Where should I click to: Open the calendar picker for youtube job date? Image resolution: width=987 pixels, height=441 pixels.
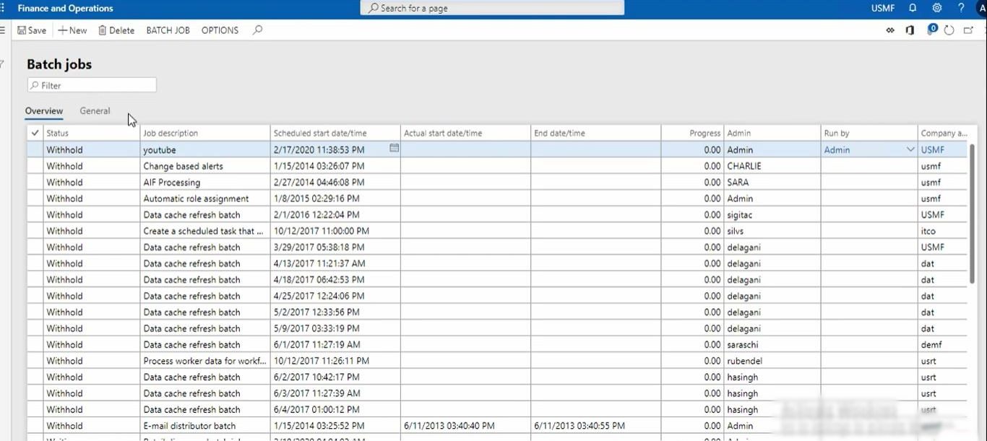(394, 147)
